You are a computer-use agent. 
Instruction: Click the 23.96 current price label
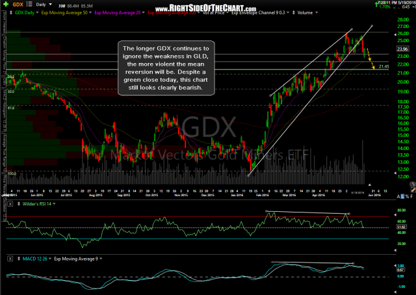coord(402,49)
